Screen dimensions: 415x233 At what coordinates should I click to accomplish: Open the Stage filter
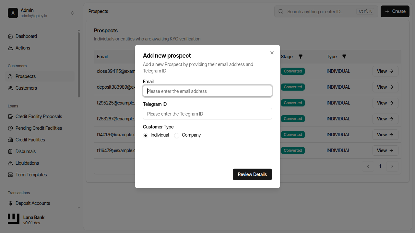(300, 56)
